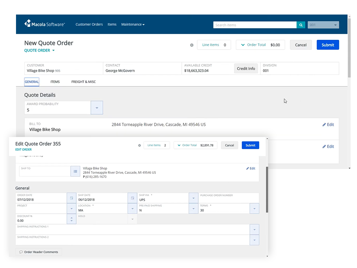
Task: Cancel the New Quote Order
Action: 301,45
